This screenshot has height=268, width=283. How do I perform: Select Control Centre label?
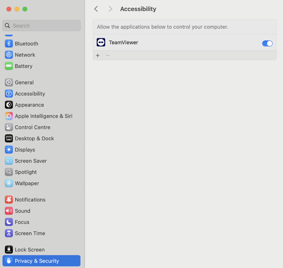(x=32, y=127)
